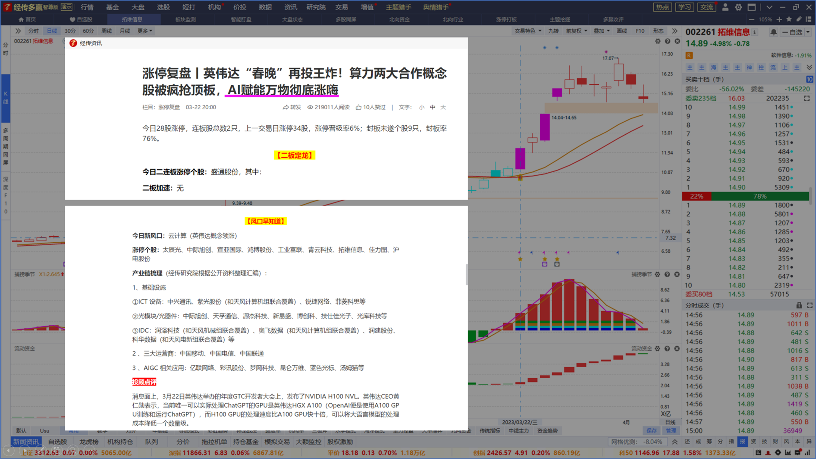Open the dropdown arrow beside 自选
Viewport: 816px width, 459px height.
808,32
